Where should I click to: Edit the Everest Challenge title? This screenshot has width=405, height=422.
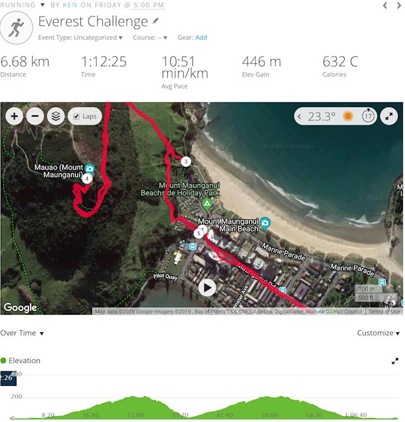155,21
